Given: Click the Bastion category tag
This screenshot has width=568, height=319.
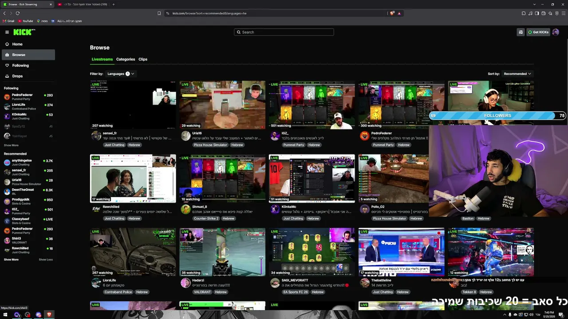Looking at the screenshot, I should (x=468, y=218).
